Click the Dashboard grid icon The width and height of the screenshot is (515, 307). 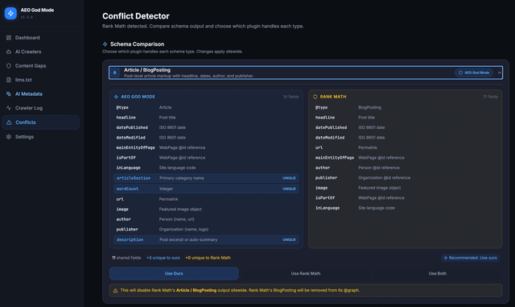(9, 38)
